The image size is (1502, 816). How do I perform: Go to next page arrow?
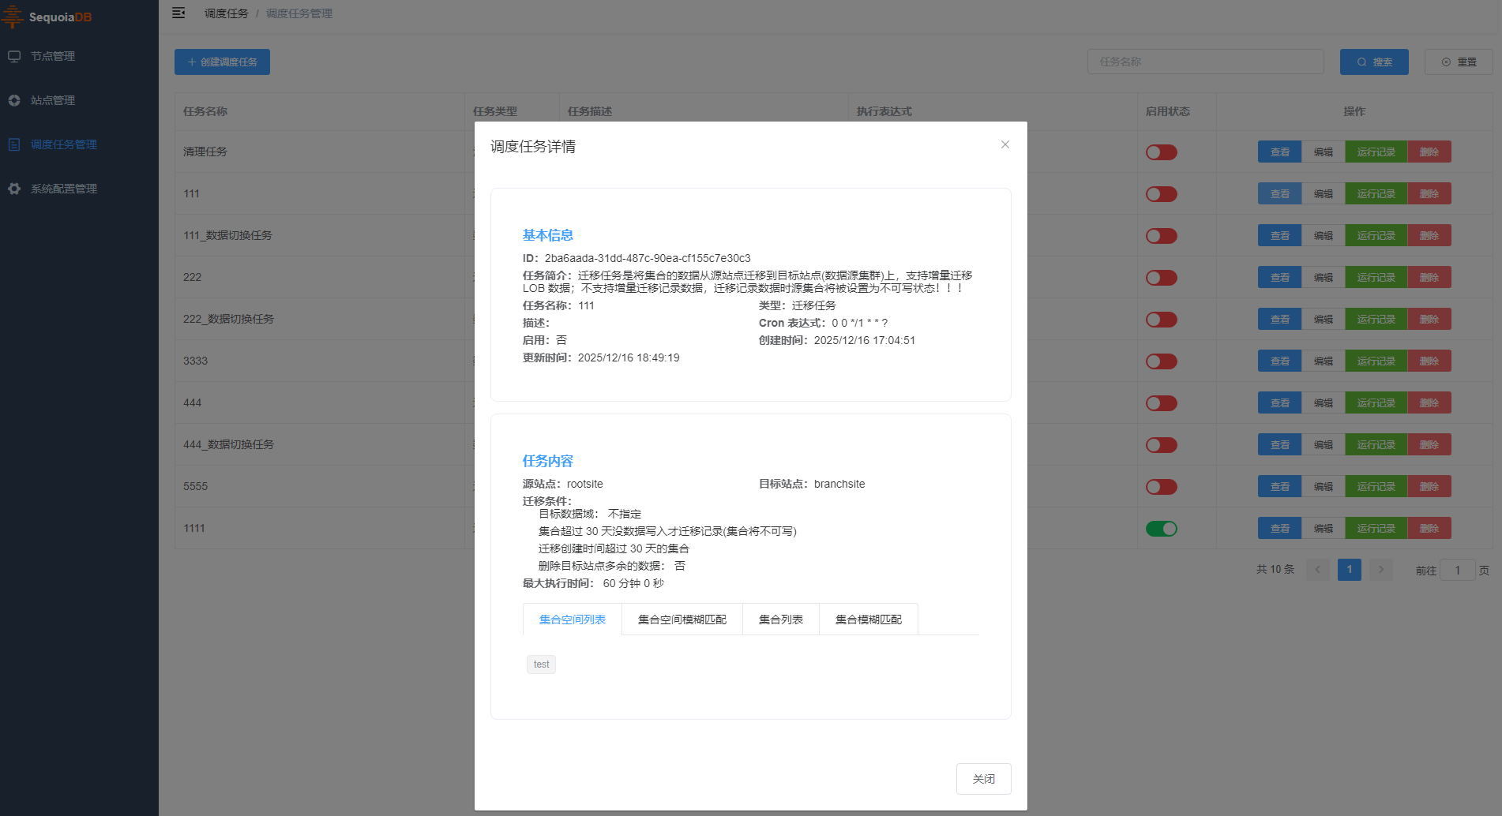[1381, 569]
